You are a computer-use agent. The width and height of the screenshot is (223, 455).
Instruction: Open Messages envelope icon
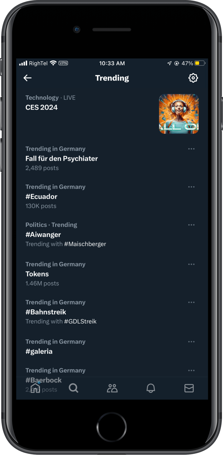click(189, 388)
